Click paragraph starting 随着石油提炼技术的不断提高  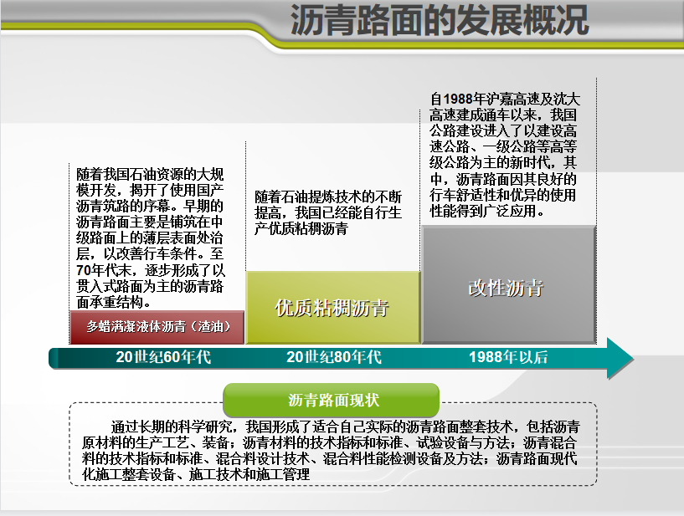(x=328, y=212)
